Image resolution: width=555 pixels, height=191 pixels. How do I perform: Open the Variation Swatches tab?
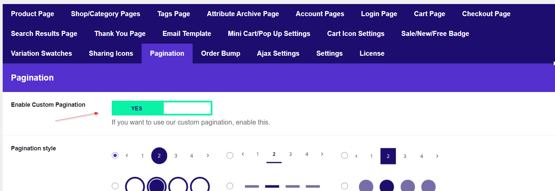tap(41, 53)
